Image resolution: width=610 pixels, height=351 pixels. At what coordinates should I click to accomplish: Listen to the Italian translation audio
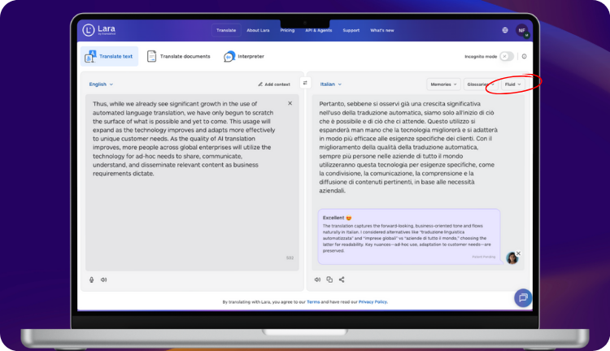(x=317, y=279)
